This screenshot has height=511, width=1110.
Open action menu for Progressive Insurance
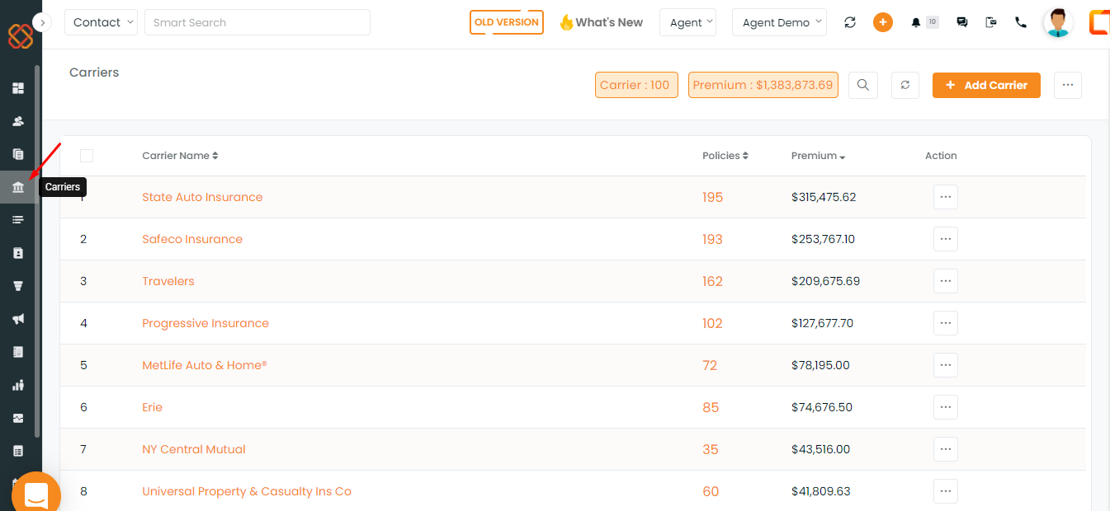tap(946, 323)
